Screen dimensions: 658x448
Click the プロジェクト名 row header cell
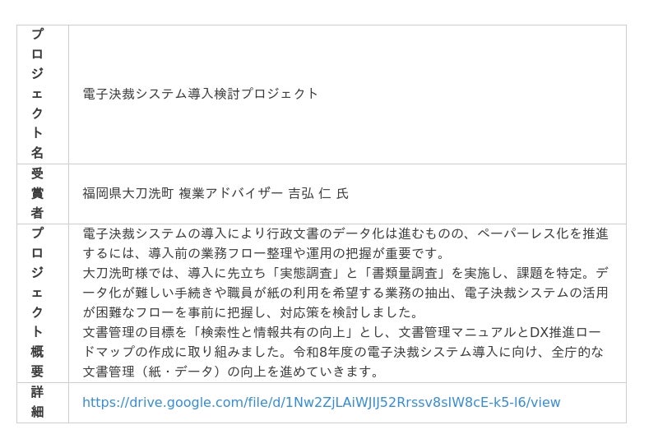(38, 94)
